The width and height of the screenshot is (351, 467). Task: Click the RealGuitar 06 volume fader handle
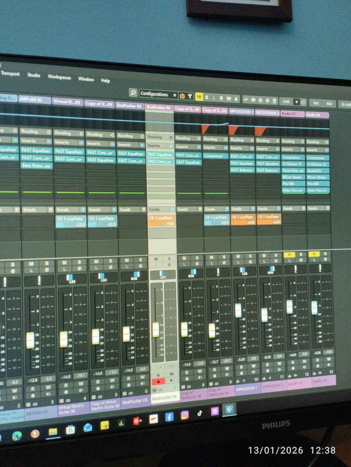click(x=156, y=330)
